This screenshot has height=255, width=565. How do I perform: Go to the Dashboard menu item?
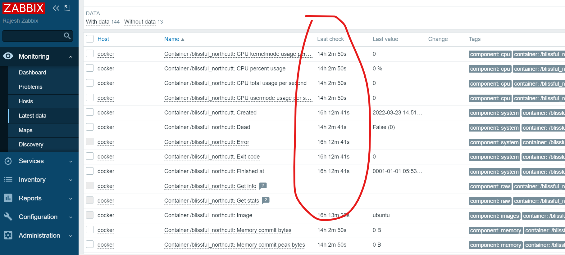(32, 73)
